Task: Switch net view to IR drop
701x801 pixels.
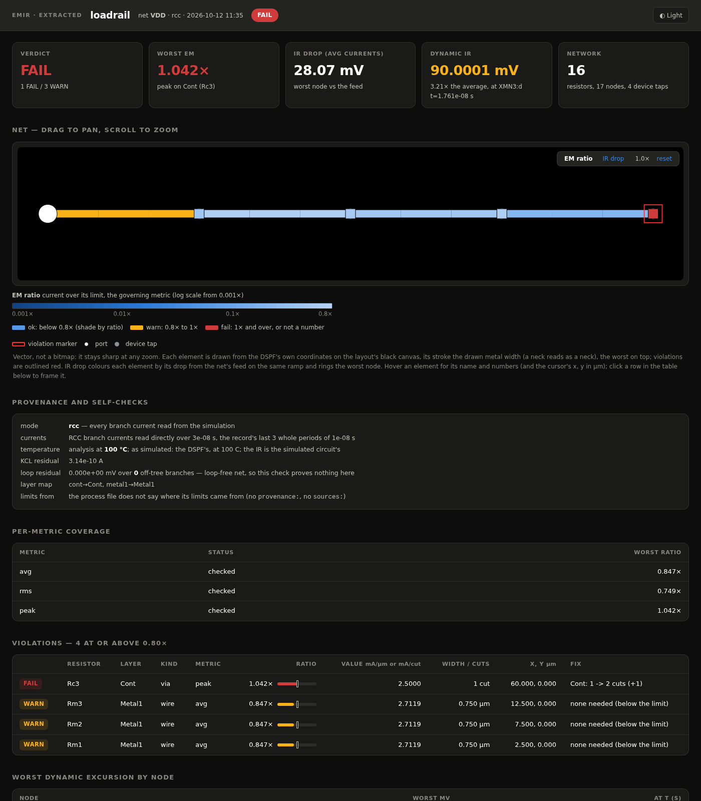Action: 613,159
